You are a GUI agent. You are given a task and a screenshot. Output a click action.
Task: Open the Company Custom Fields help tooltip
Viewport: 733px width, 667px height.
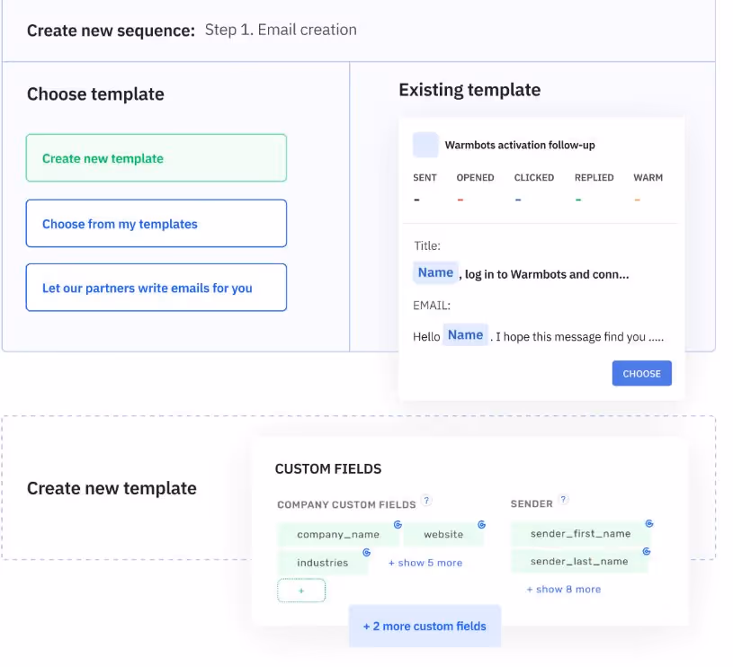[425, 502]
